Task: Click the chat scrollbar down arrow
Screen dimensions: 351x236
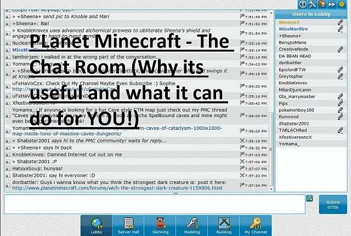Action: point(271,189)
